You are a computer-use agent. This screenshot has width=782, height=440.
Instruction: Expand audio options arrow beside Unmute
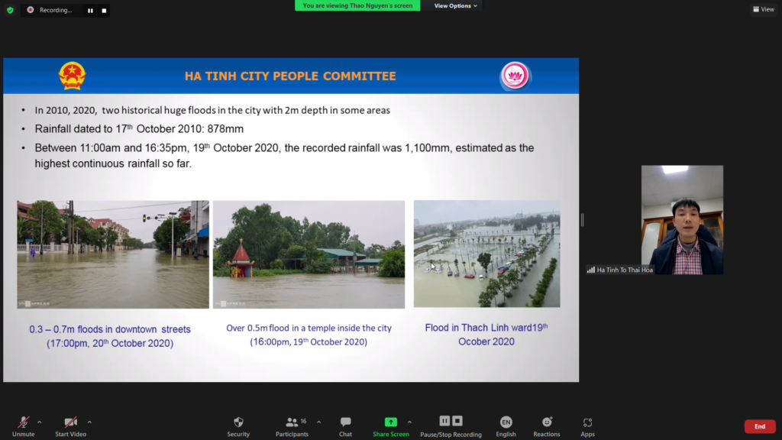click(40, 422)
